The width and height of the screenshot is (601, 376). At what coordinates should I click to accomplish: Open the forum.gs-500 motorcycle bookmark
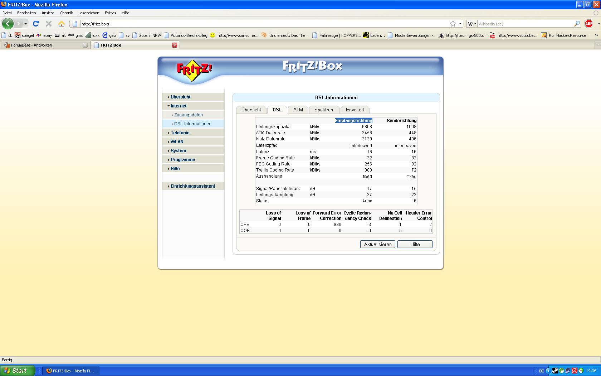click(463, 35)
